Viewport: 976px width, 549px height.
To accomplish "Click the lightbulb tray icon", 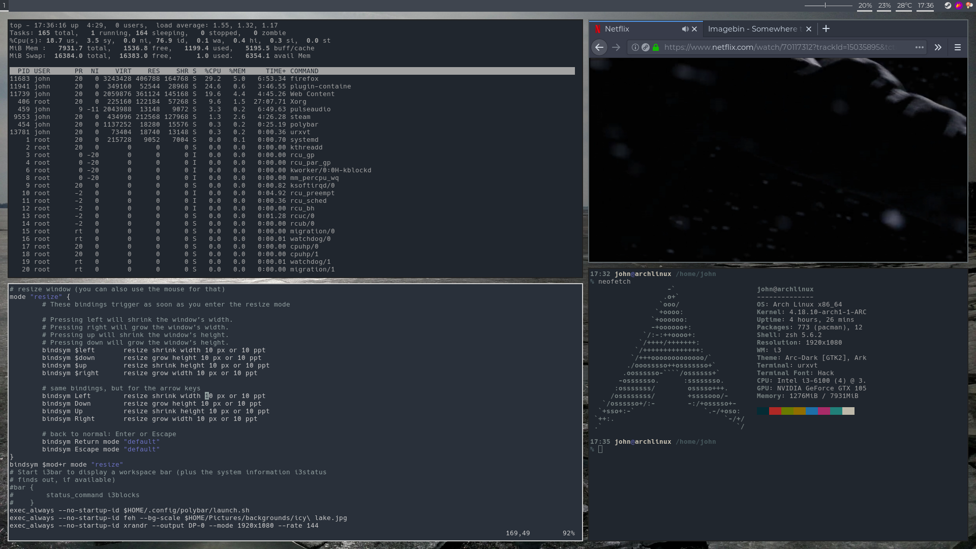I will (969, 6).
